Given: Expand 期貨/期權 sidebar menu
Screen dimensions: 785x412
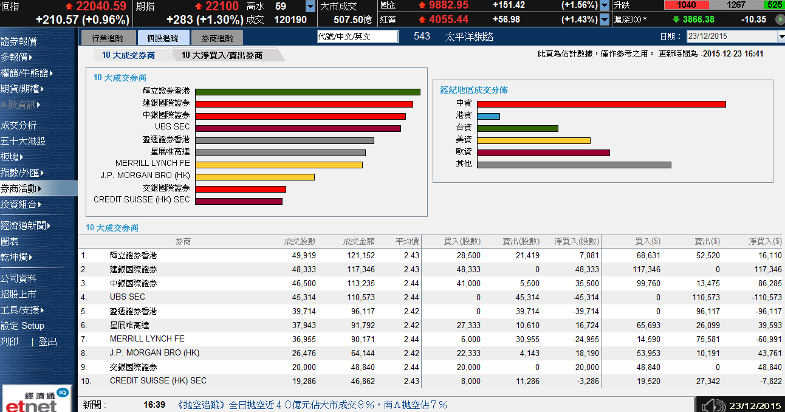Looking at the screenshot, I should pos(22,89).
